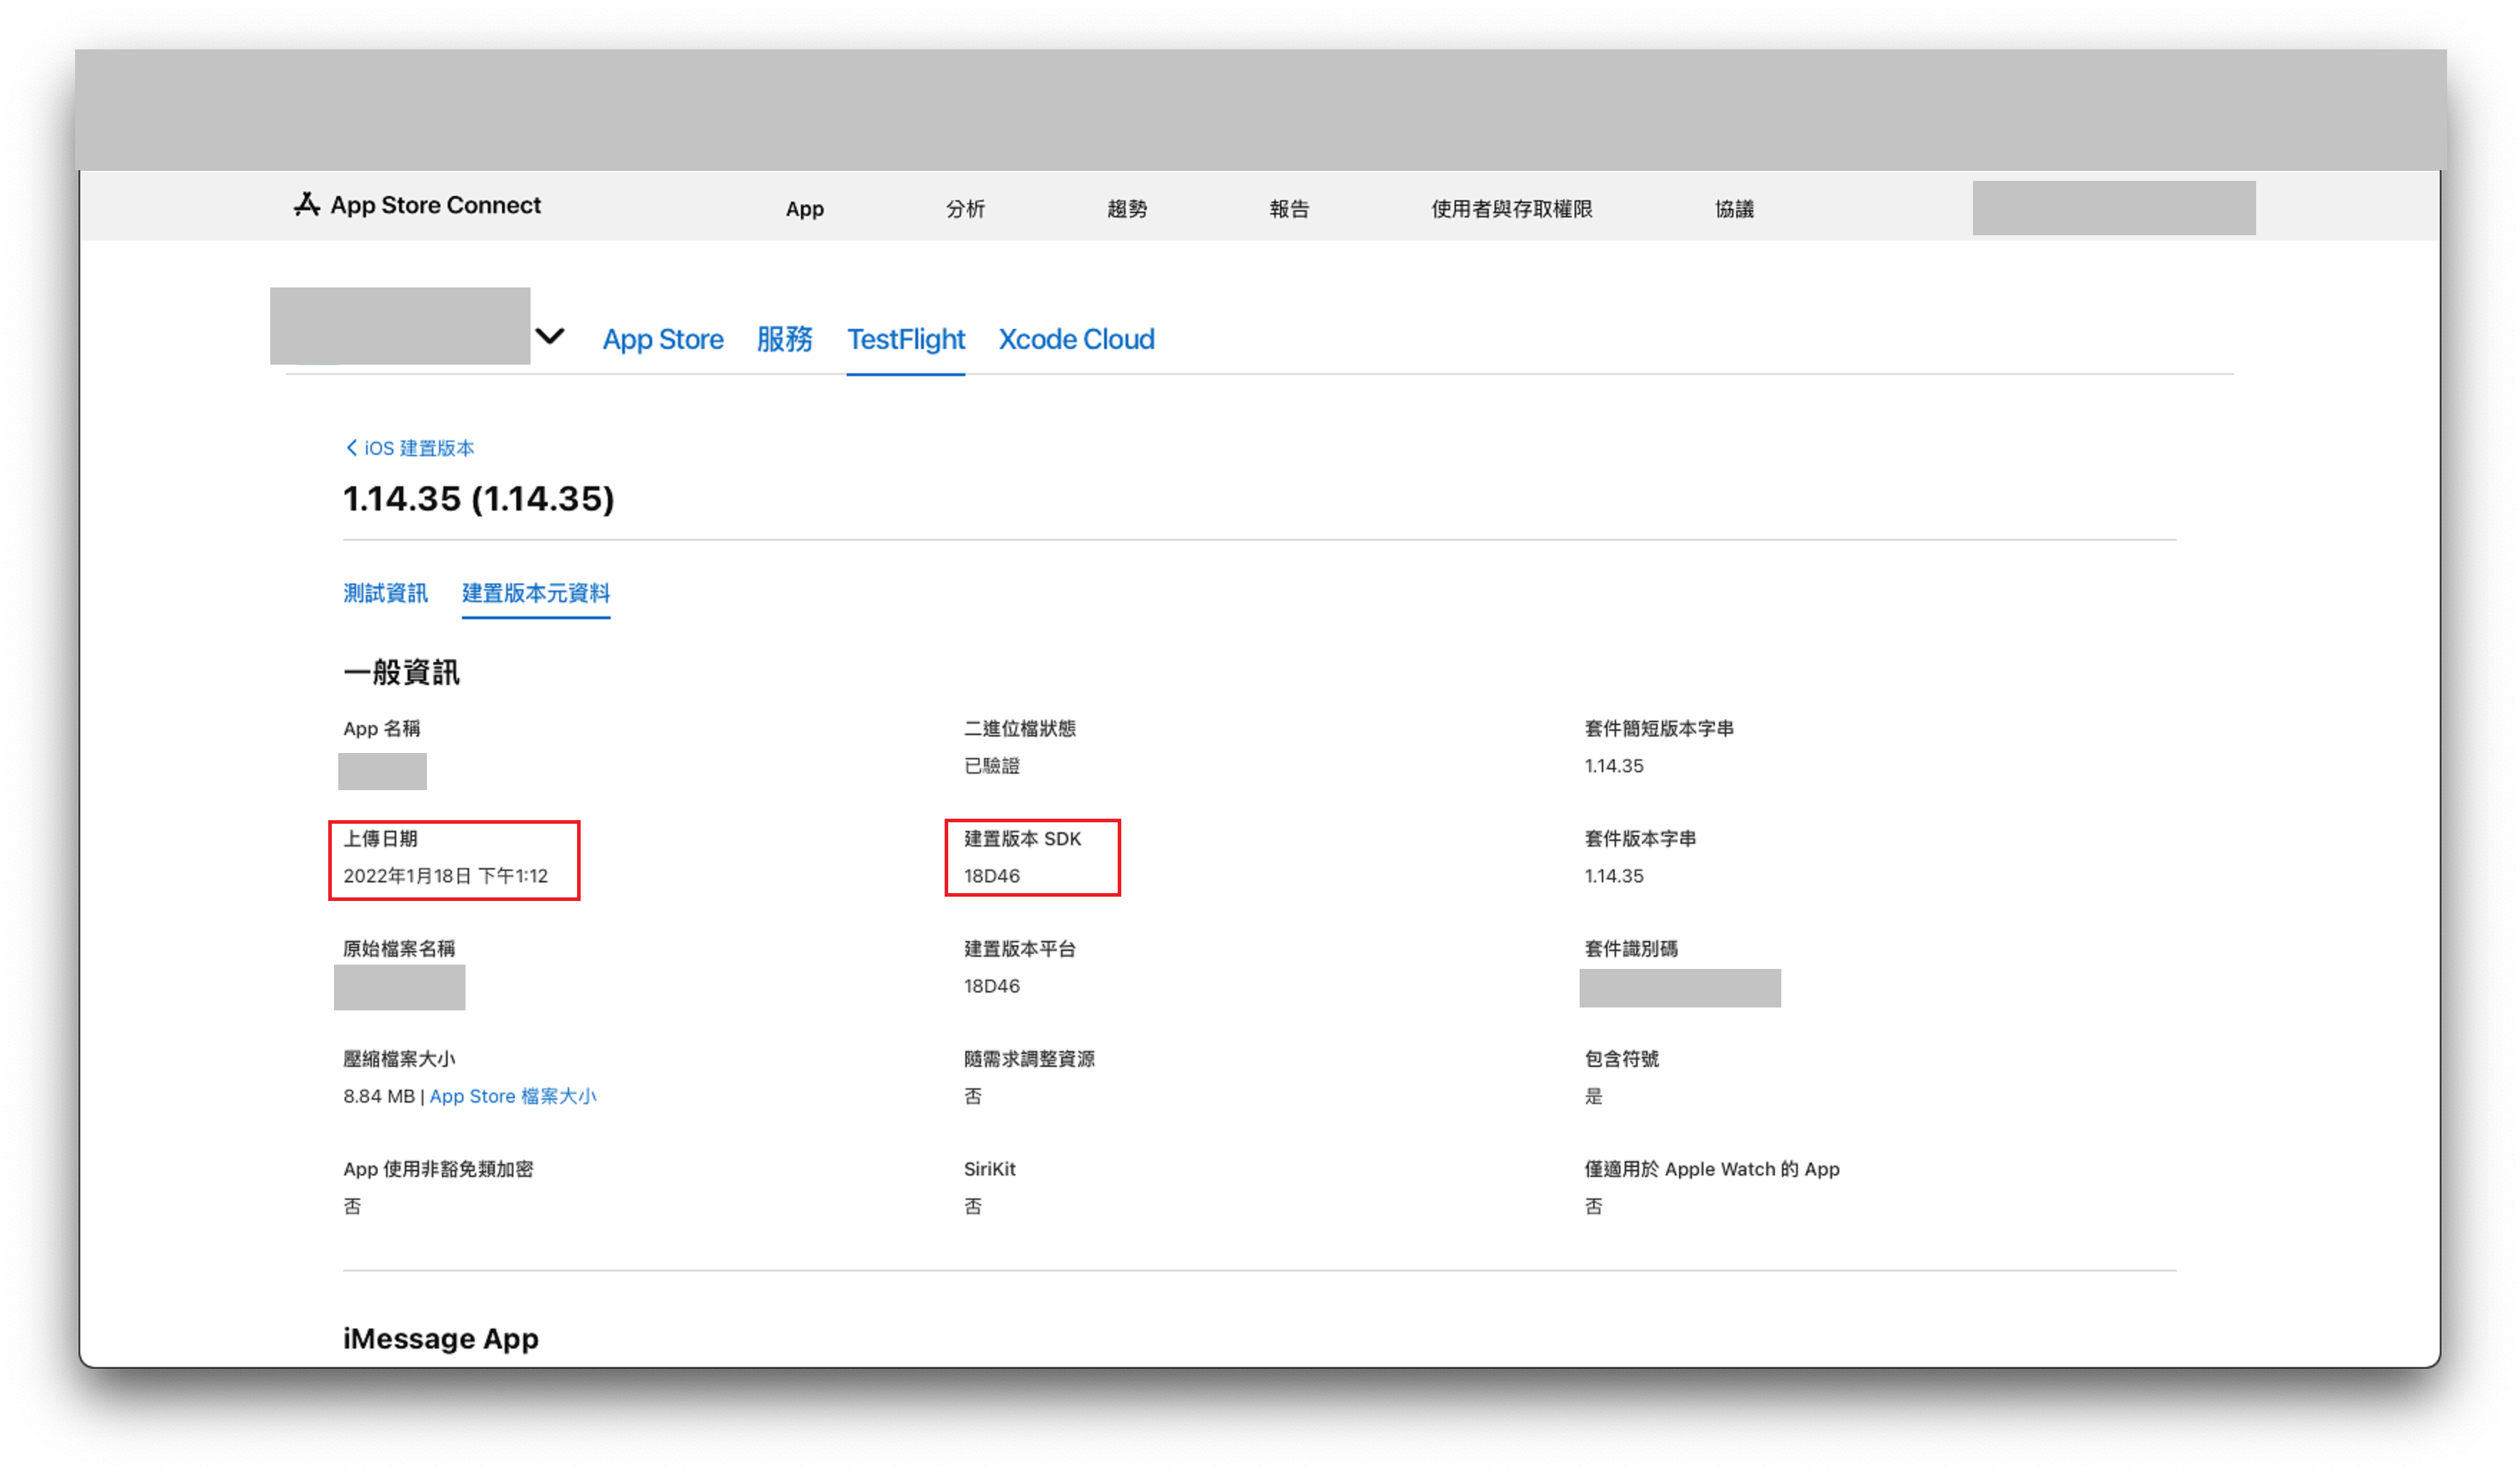Navigate to the App Store tab
This screenshot has height=1473, width=2520.
[661, 338]
